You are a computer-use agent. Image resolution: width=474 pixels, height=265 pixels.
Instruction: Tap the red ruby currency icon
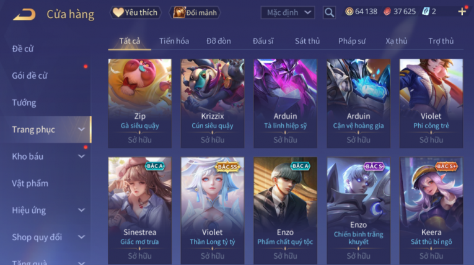point(387,12)
